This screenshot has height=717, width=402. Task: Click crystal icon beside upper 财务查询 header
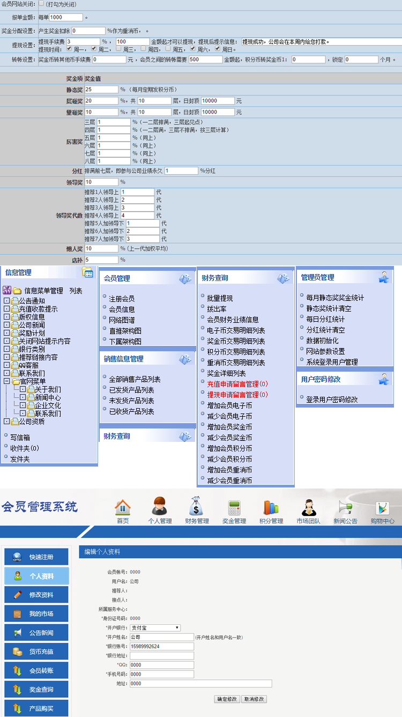284,278
